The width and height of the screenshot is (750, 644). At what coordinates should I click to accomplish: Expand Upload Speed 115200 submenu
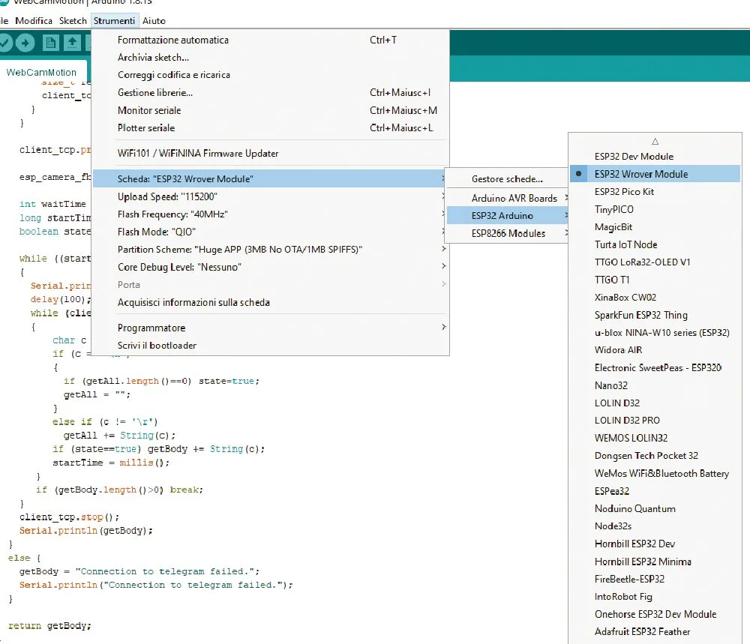tap(271, 196)
